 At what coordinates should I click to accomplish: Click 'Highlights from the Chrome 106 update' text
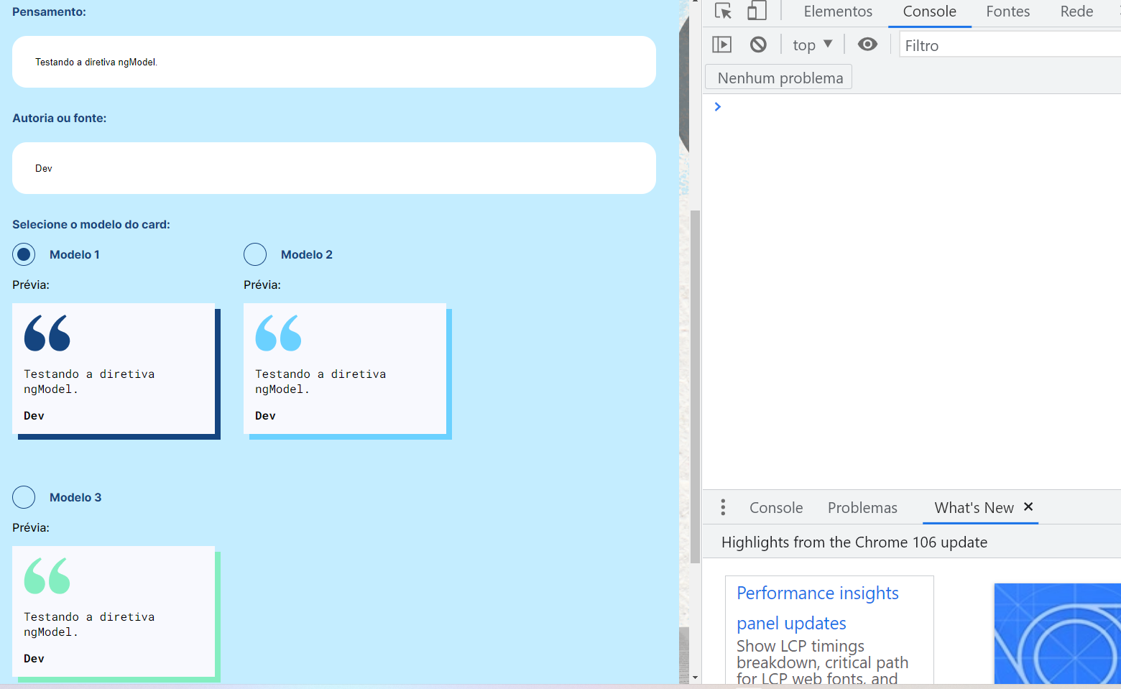click(x=854, y=542)
